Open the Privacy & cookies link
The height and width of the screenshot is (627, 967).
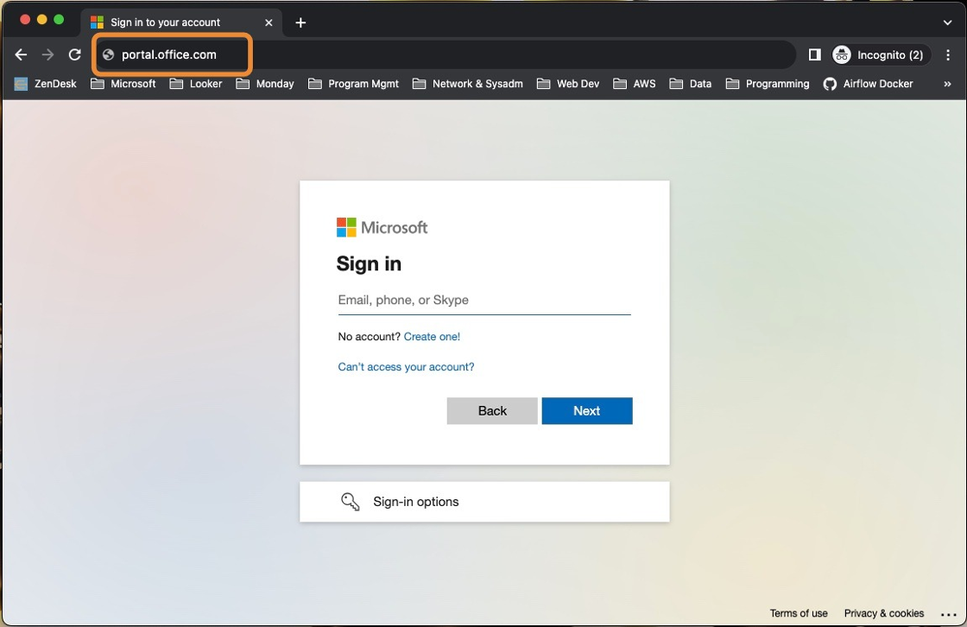click(884, 613)
